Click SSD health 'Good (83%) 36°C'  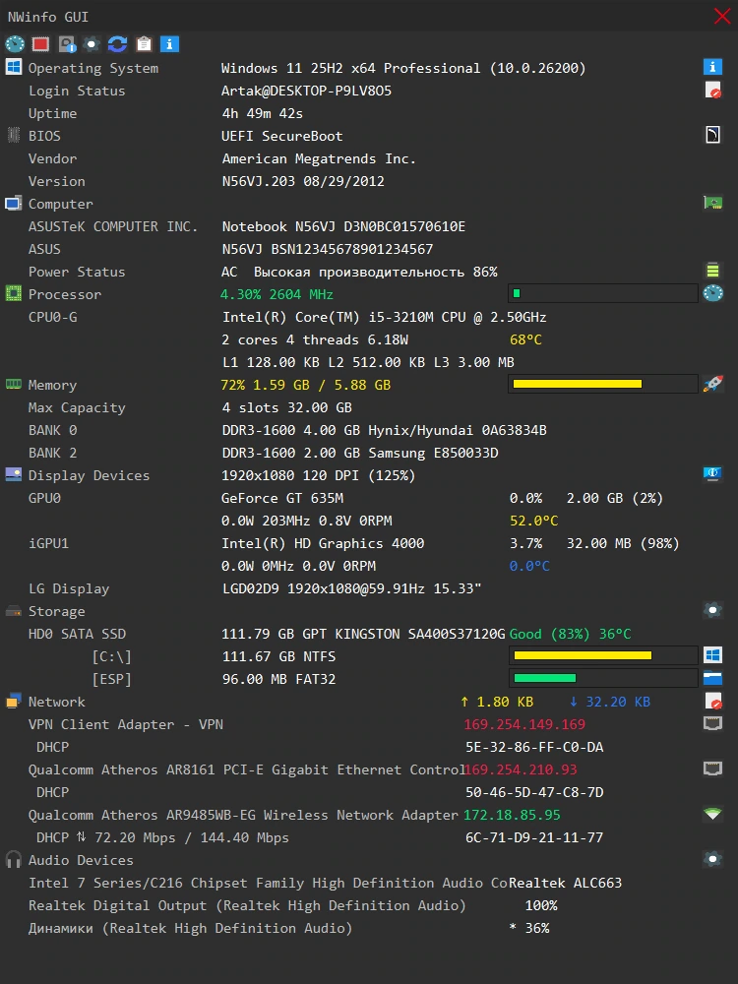coord(570,634)
